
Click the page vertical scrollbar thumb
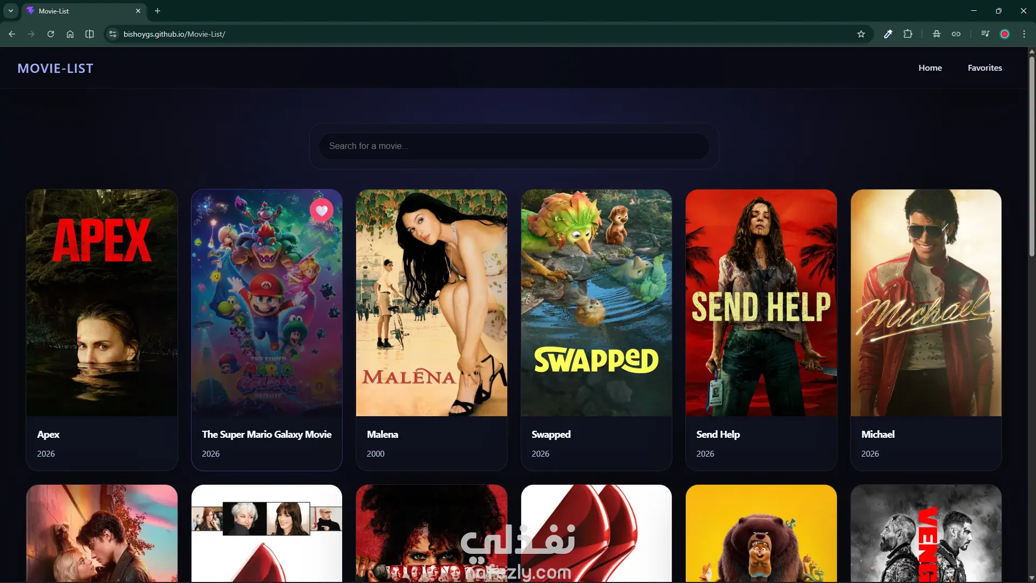1032,155
